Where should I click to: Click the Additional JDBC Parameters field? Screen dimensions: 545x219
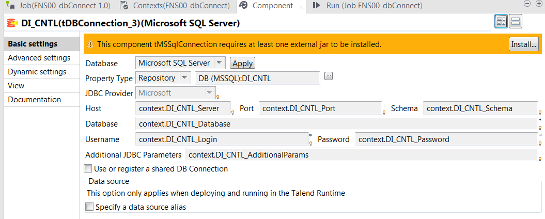click(362, 154)
